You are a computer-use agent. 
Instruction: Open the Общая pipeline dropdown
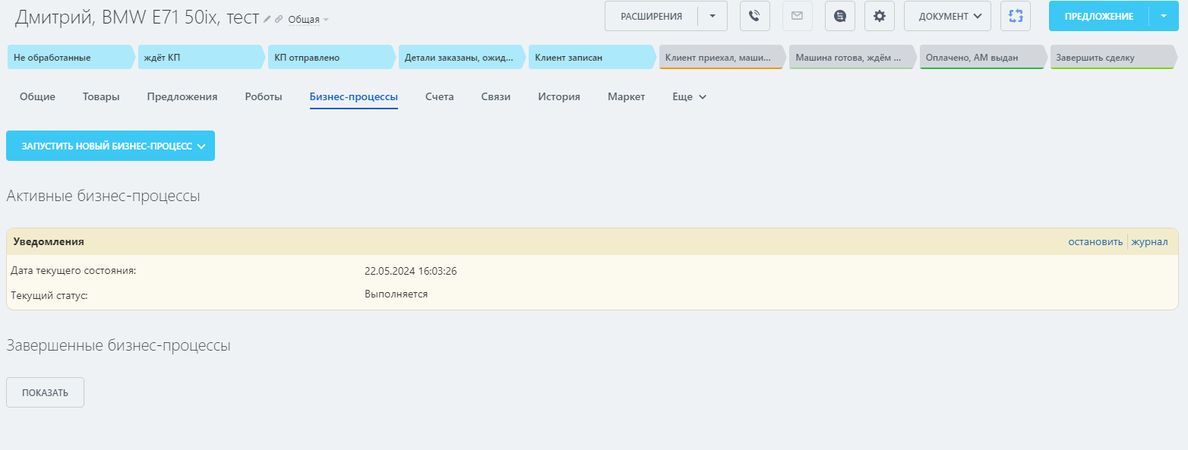coord(308,19)
